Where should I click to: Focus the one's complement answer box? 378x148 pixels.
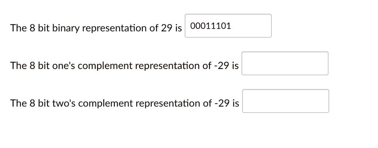pyautogui.click(x=285, y=63)
